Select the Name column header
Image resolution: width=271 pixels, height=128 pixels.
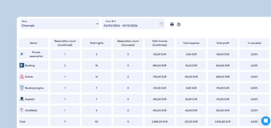point(33,43)
